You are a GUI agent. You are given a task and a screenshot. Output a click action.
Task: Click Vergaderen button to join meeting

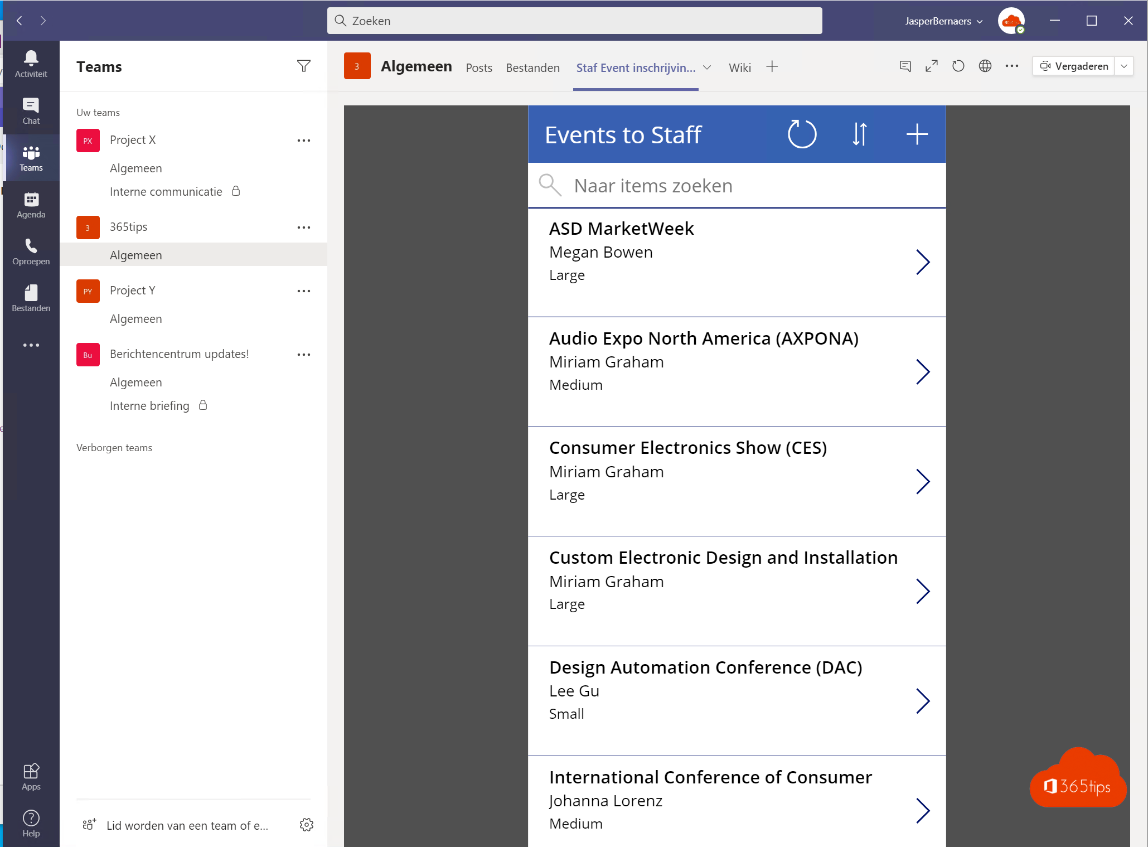[x=1075, y=67]
